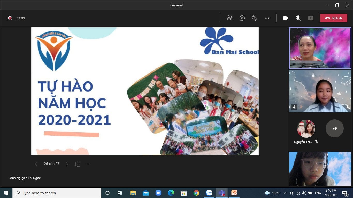Open slide options ellipsis below presentation
This screenshot has width=353, height=198.
[x=88, y=164]
